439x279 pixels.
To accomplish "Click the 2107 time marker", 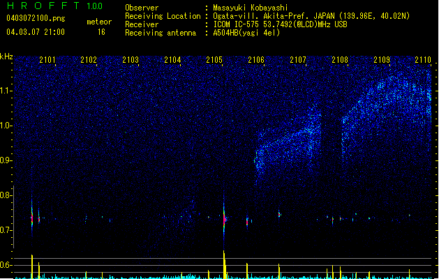I will [298, 60].
